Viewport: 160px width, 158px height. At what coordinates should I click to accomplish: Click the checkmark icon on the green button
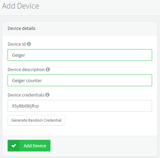pos(14,146)
